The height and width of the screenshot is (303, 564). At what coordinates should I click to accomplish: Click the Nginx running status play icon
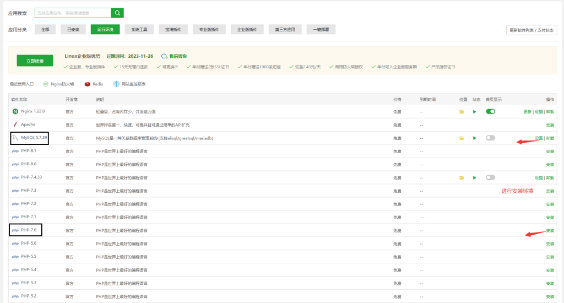(x=474, y=112)
